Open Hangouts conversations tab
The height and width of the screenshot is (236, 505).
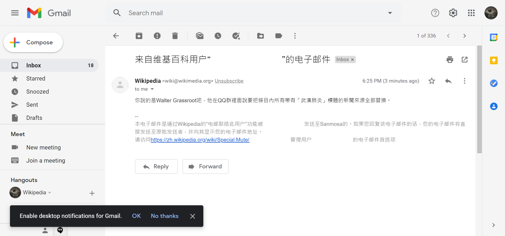click(60, 230)
